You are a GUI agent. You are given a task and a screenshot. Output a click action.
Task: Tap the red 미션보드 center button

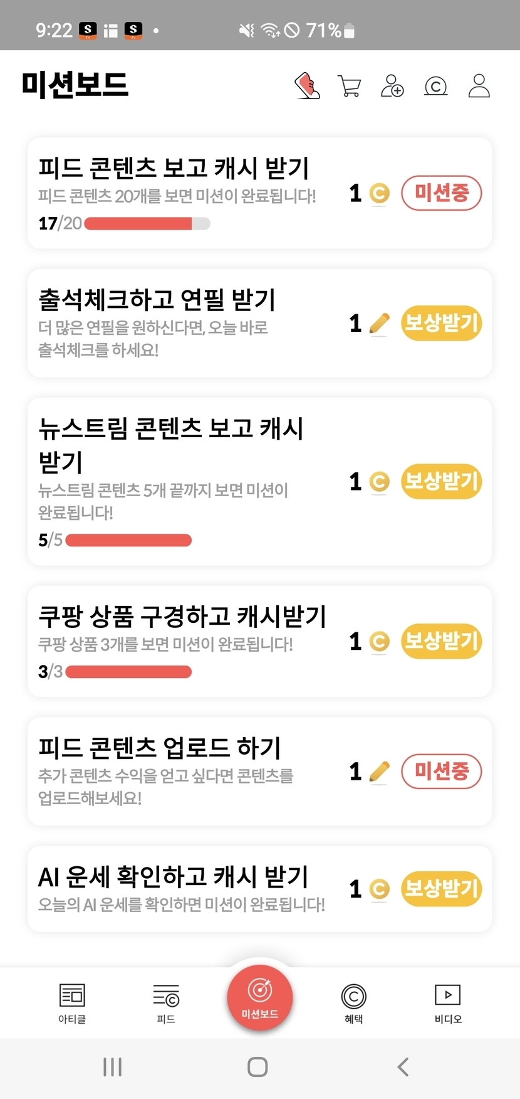(x=259, y=997)
